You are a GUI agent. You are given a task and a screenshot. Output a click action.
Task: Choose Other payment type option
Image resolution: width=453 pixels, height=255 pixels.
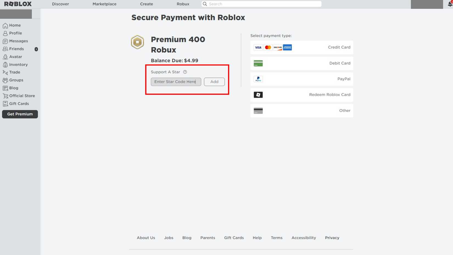click(x=301, y=111)
